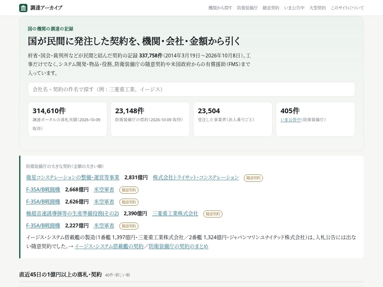This screenshot has height=287, width=383.
Task: Click the 23,148件 防衛装備庁 contracts card
Action: 150,119
